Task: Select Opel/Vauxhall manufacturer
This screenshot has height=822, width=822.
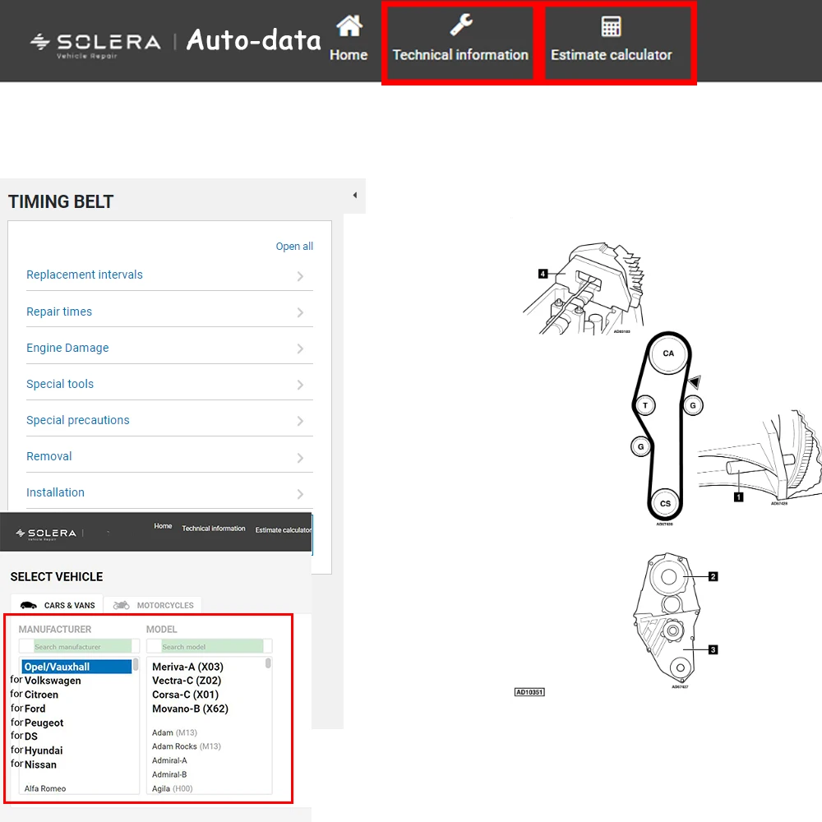Action: (76, 667)
